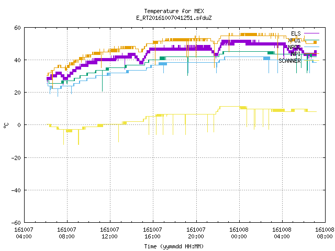
Task: Click the x-axis label 161007 20:00
Action: (196, 233)
